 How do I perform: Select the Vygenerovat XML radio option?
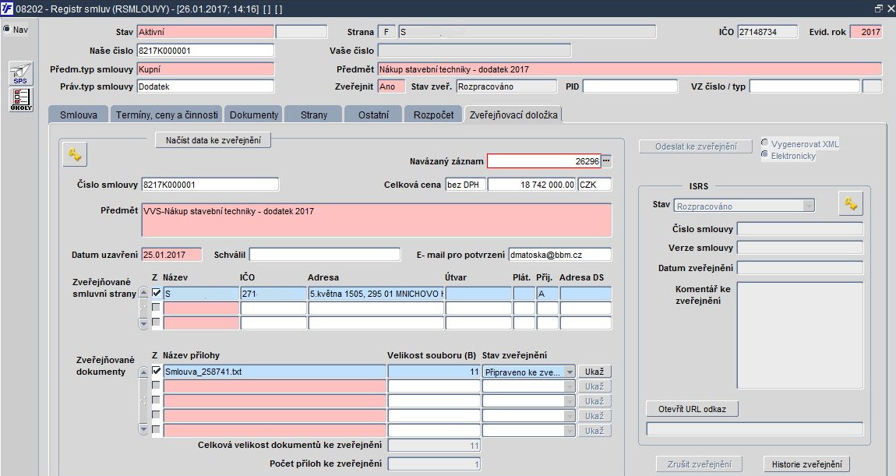point(764,143)
